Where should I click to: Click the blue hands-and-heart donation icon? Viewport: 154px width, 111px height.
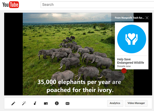[x=132, y=39]
